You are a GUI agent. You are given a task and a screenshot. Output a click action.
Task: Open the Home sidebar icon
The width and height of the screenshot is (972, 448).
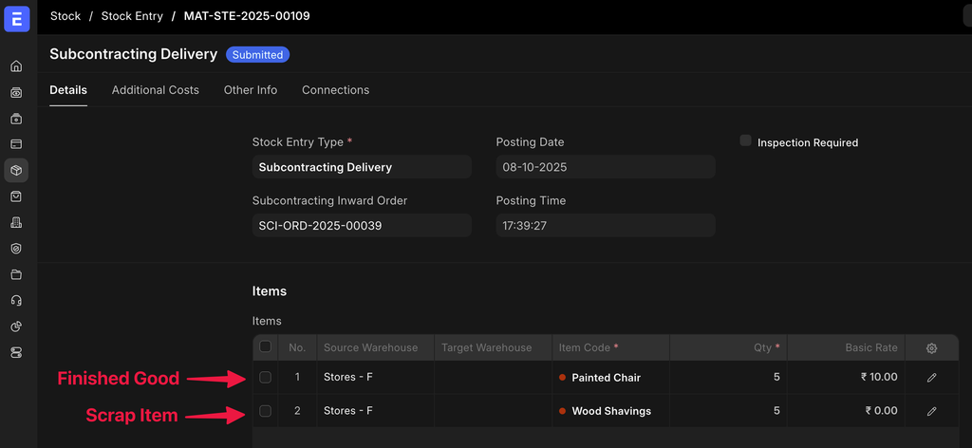click(x=16, y=66)
